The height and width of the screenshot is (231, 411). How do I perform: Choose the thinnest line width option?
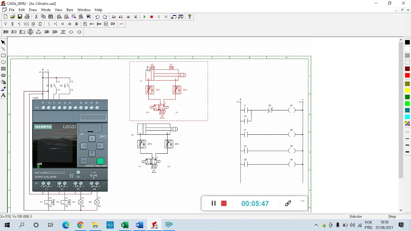click(407, 132)
